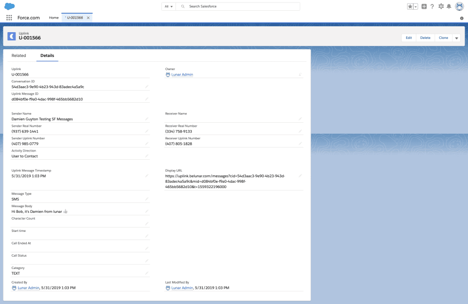Expand more actions next to Clone
The width and height of the screenshot is (468, 304).
(457, 38)
